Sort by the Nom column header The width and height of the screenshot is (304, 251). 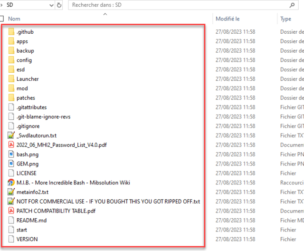click(14, 19)
